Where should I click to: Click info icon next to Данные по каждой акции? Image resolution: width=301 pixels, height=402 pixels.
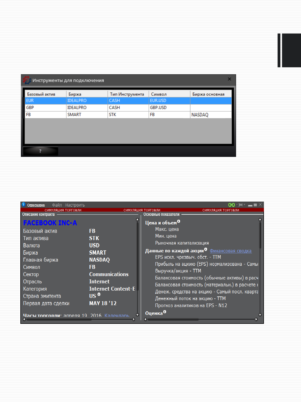click(206, 249)
